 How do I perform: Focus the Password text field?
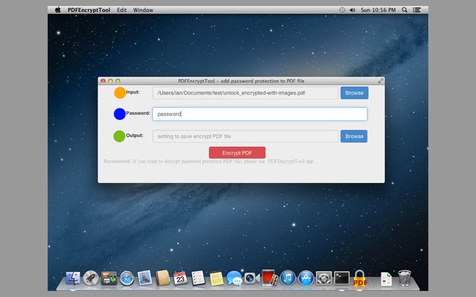pyautogui.click(x=260, y=114)
